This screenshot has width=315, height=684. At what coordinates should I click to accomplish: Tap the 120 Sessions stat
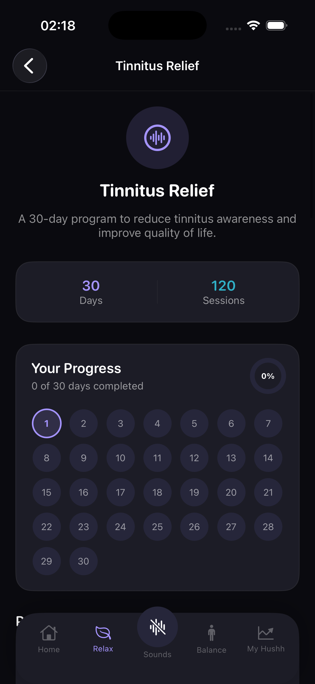click(x=224, y=292)
